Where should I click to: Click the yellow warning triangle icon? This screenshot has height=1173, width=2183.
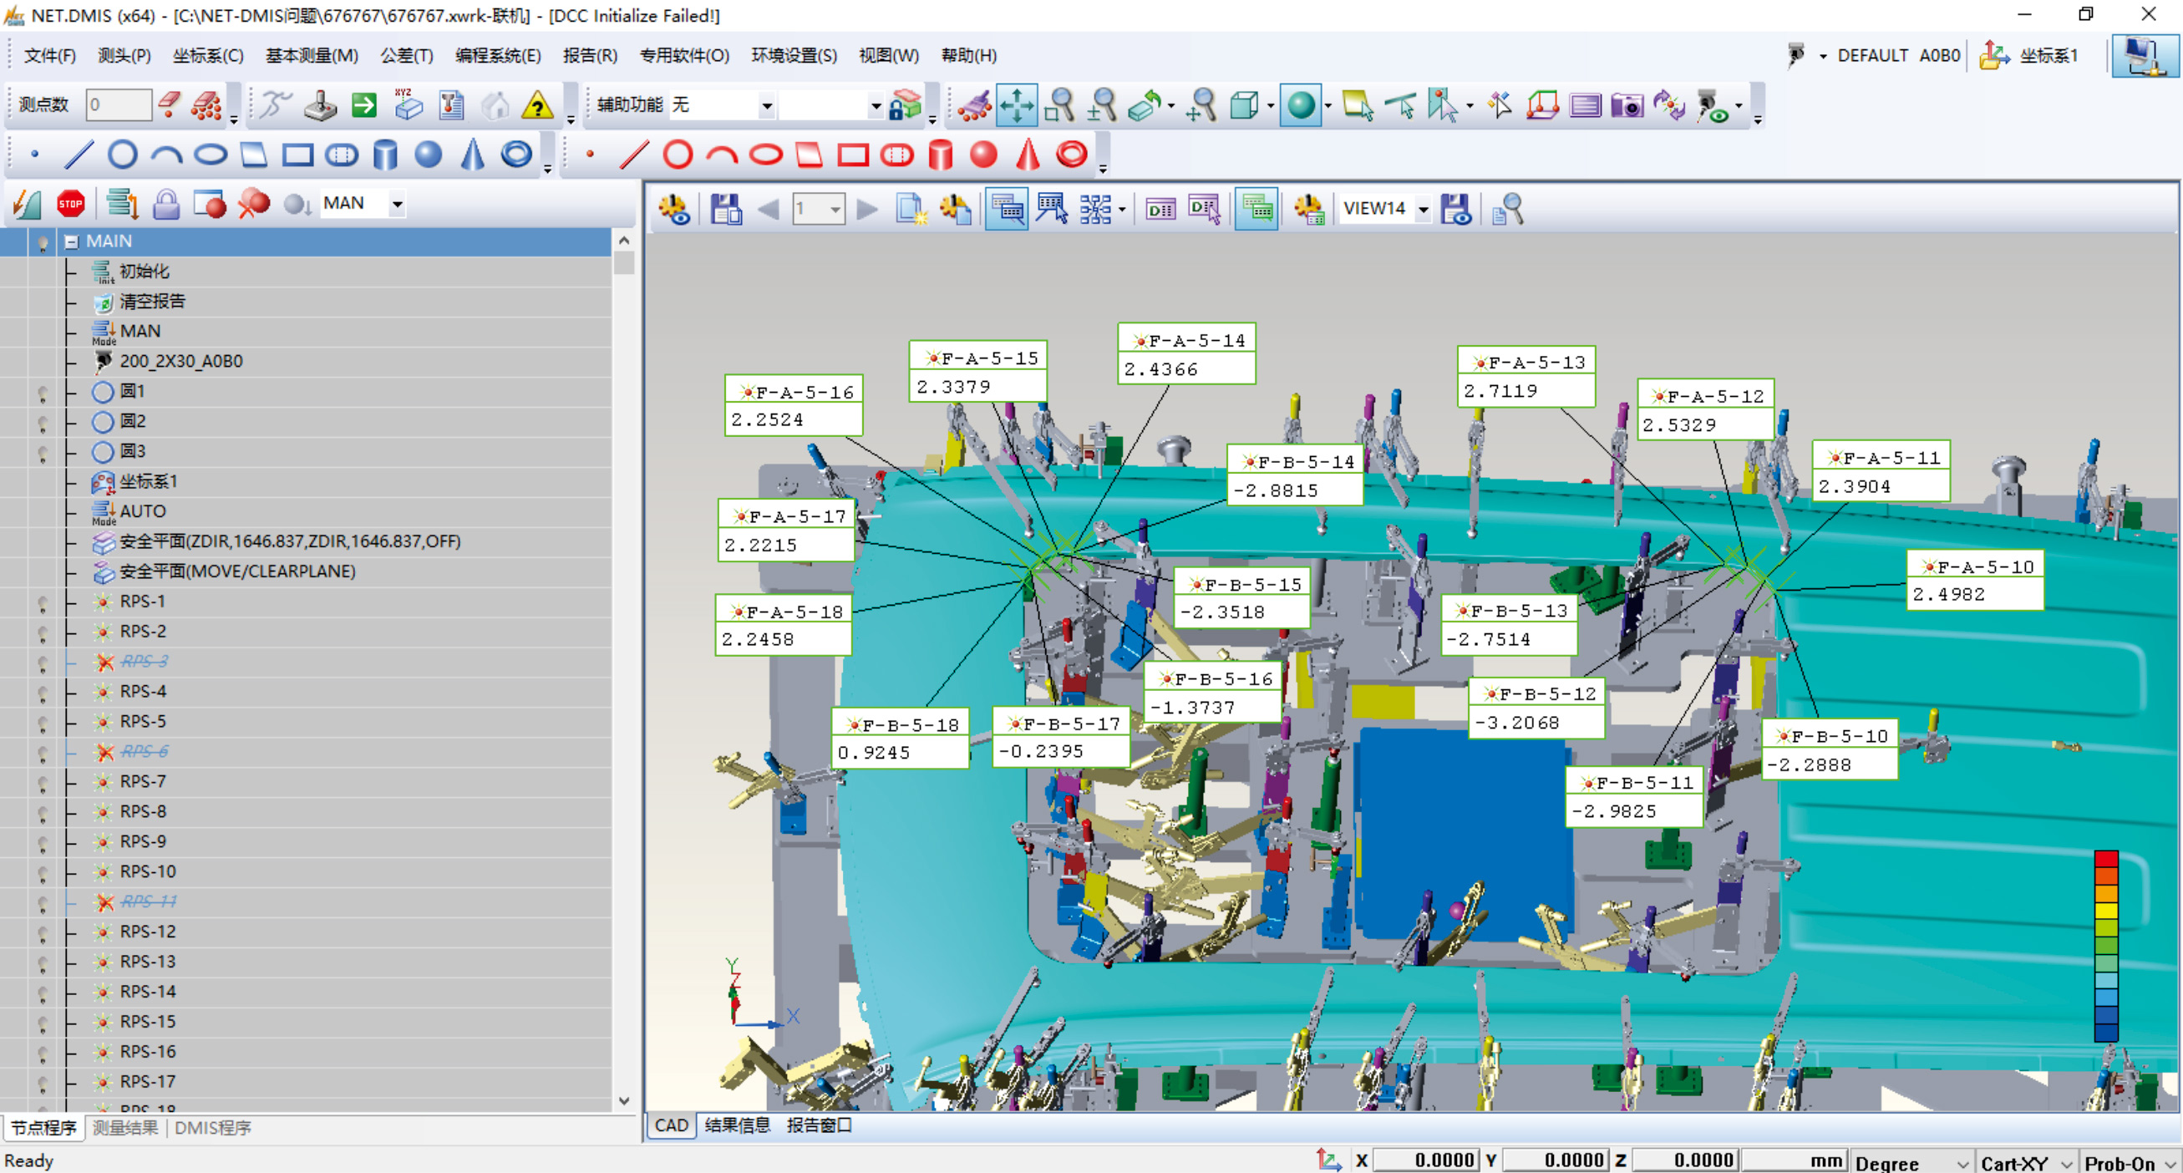point(537,106)
